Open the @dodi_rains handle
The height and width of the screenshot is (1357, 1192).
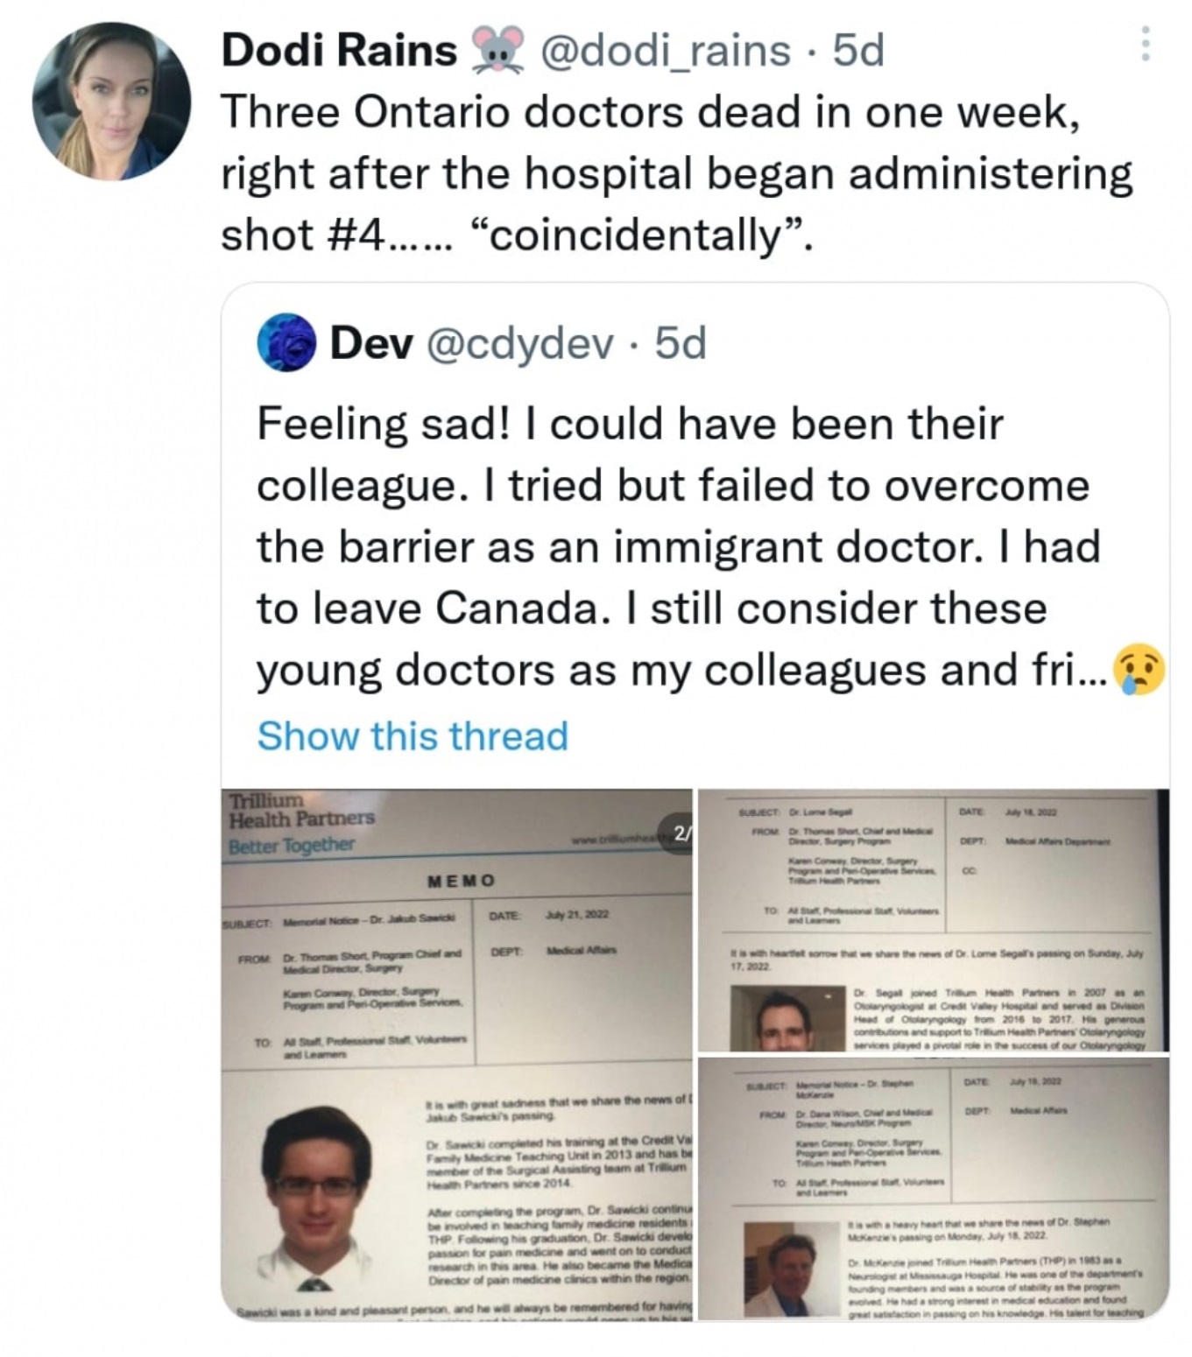pyautogui.click(x=667, y=50)
